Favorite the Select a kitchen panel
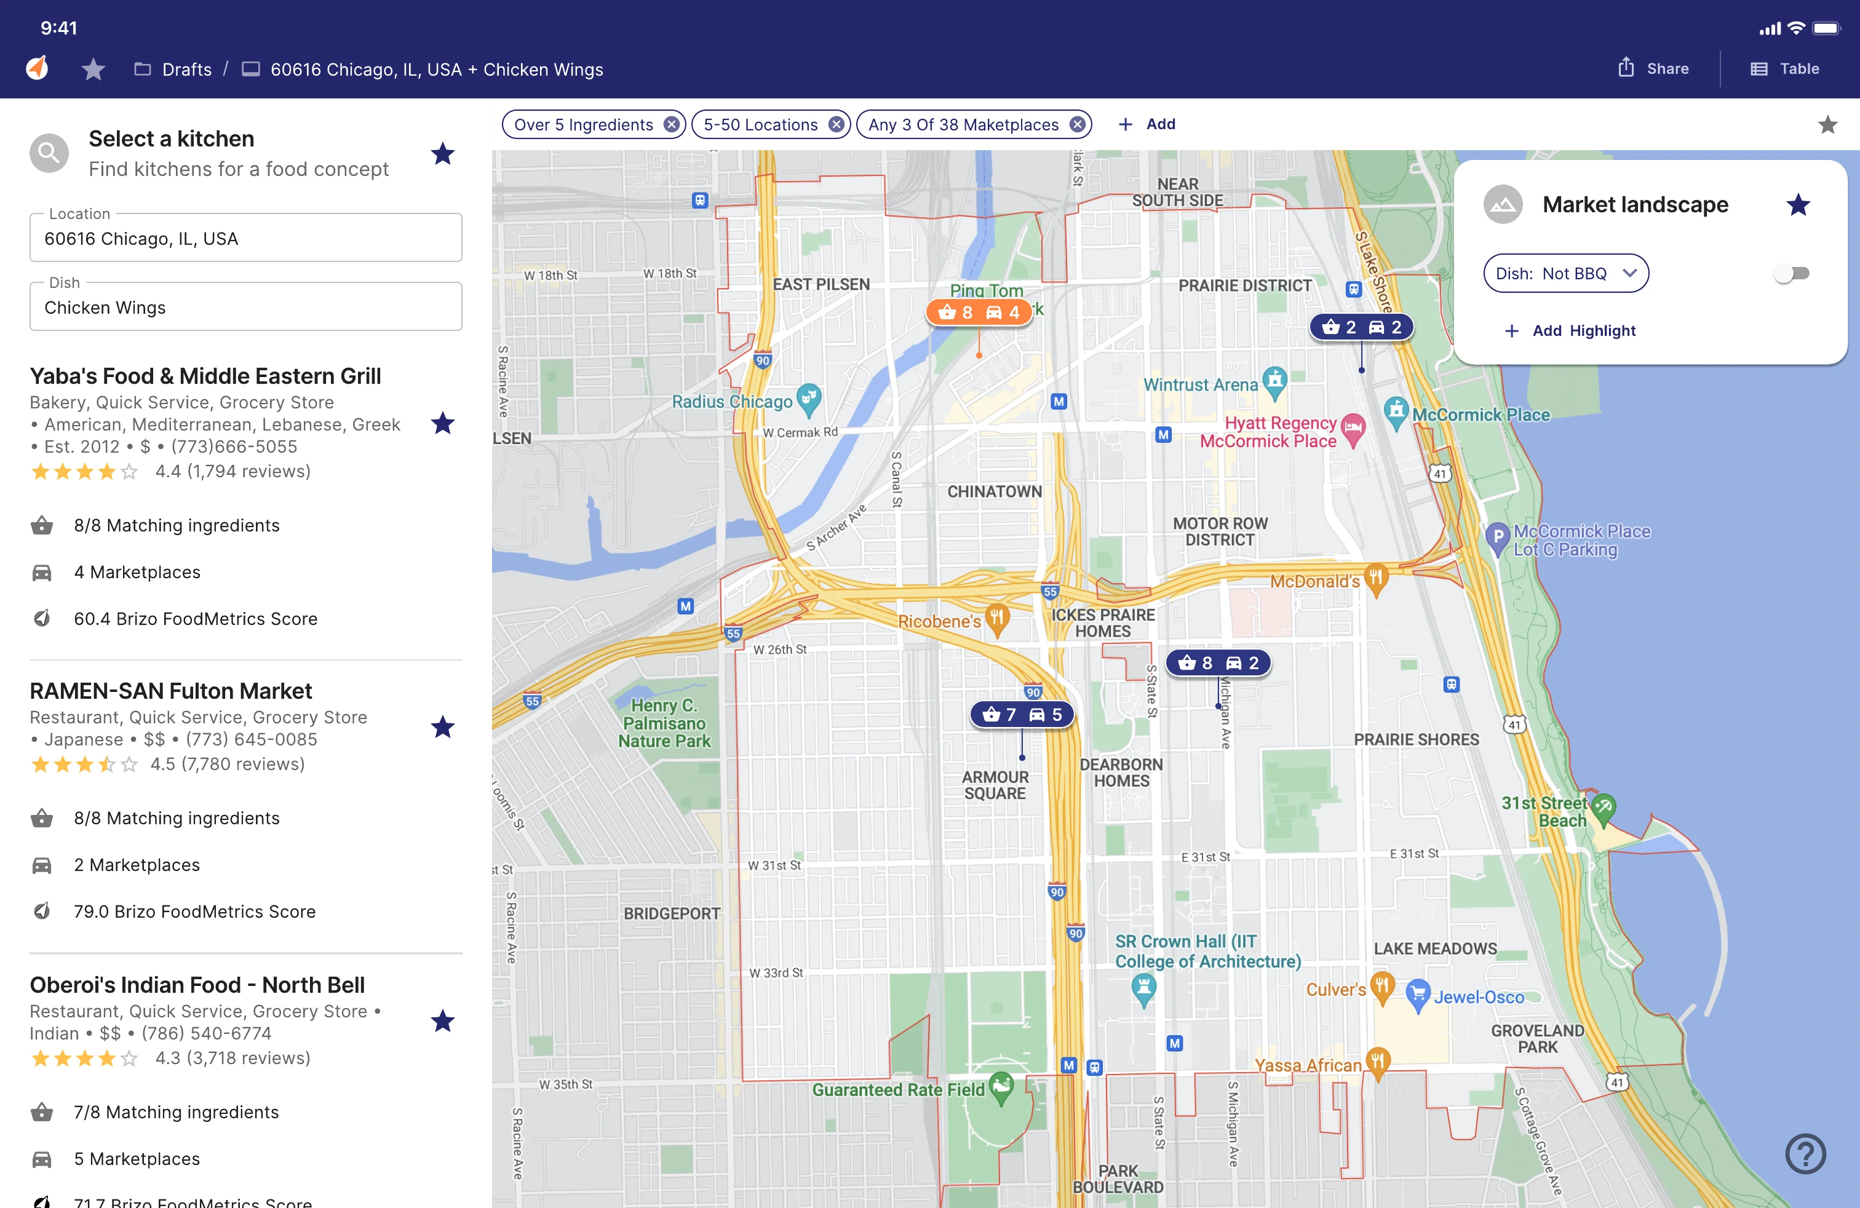Viewport: 1860px width, 1208px height. [442, 153]
